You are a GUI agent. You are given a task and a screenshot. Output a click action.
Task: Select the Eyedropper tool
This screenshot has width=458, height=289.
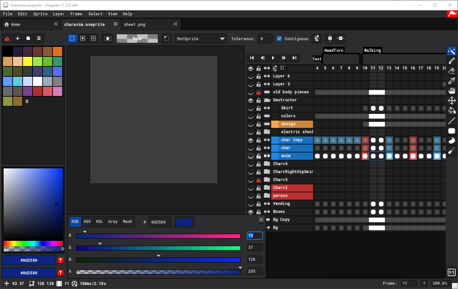click(x=452, y=81)
